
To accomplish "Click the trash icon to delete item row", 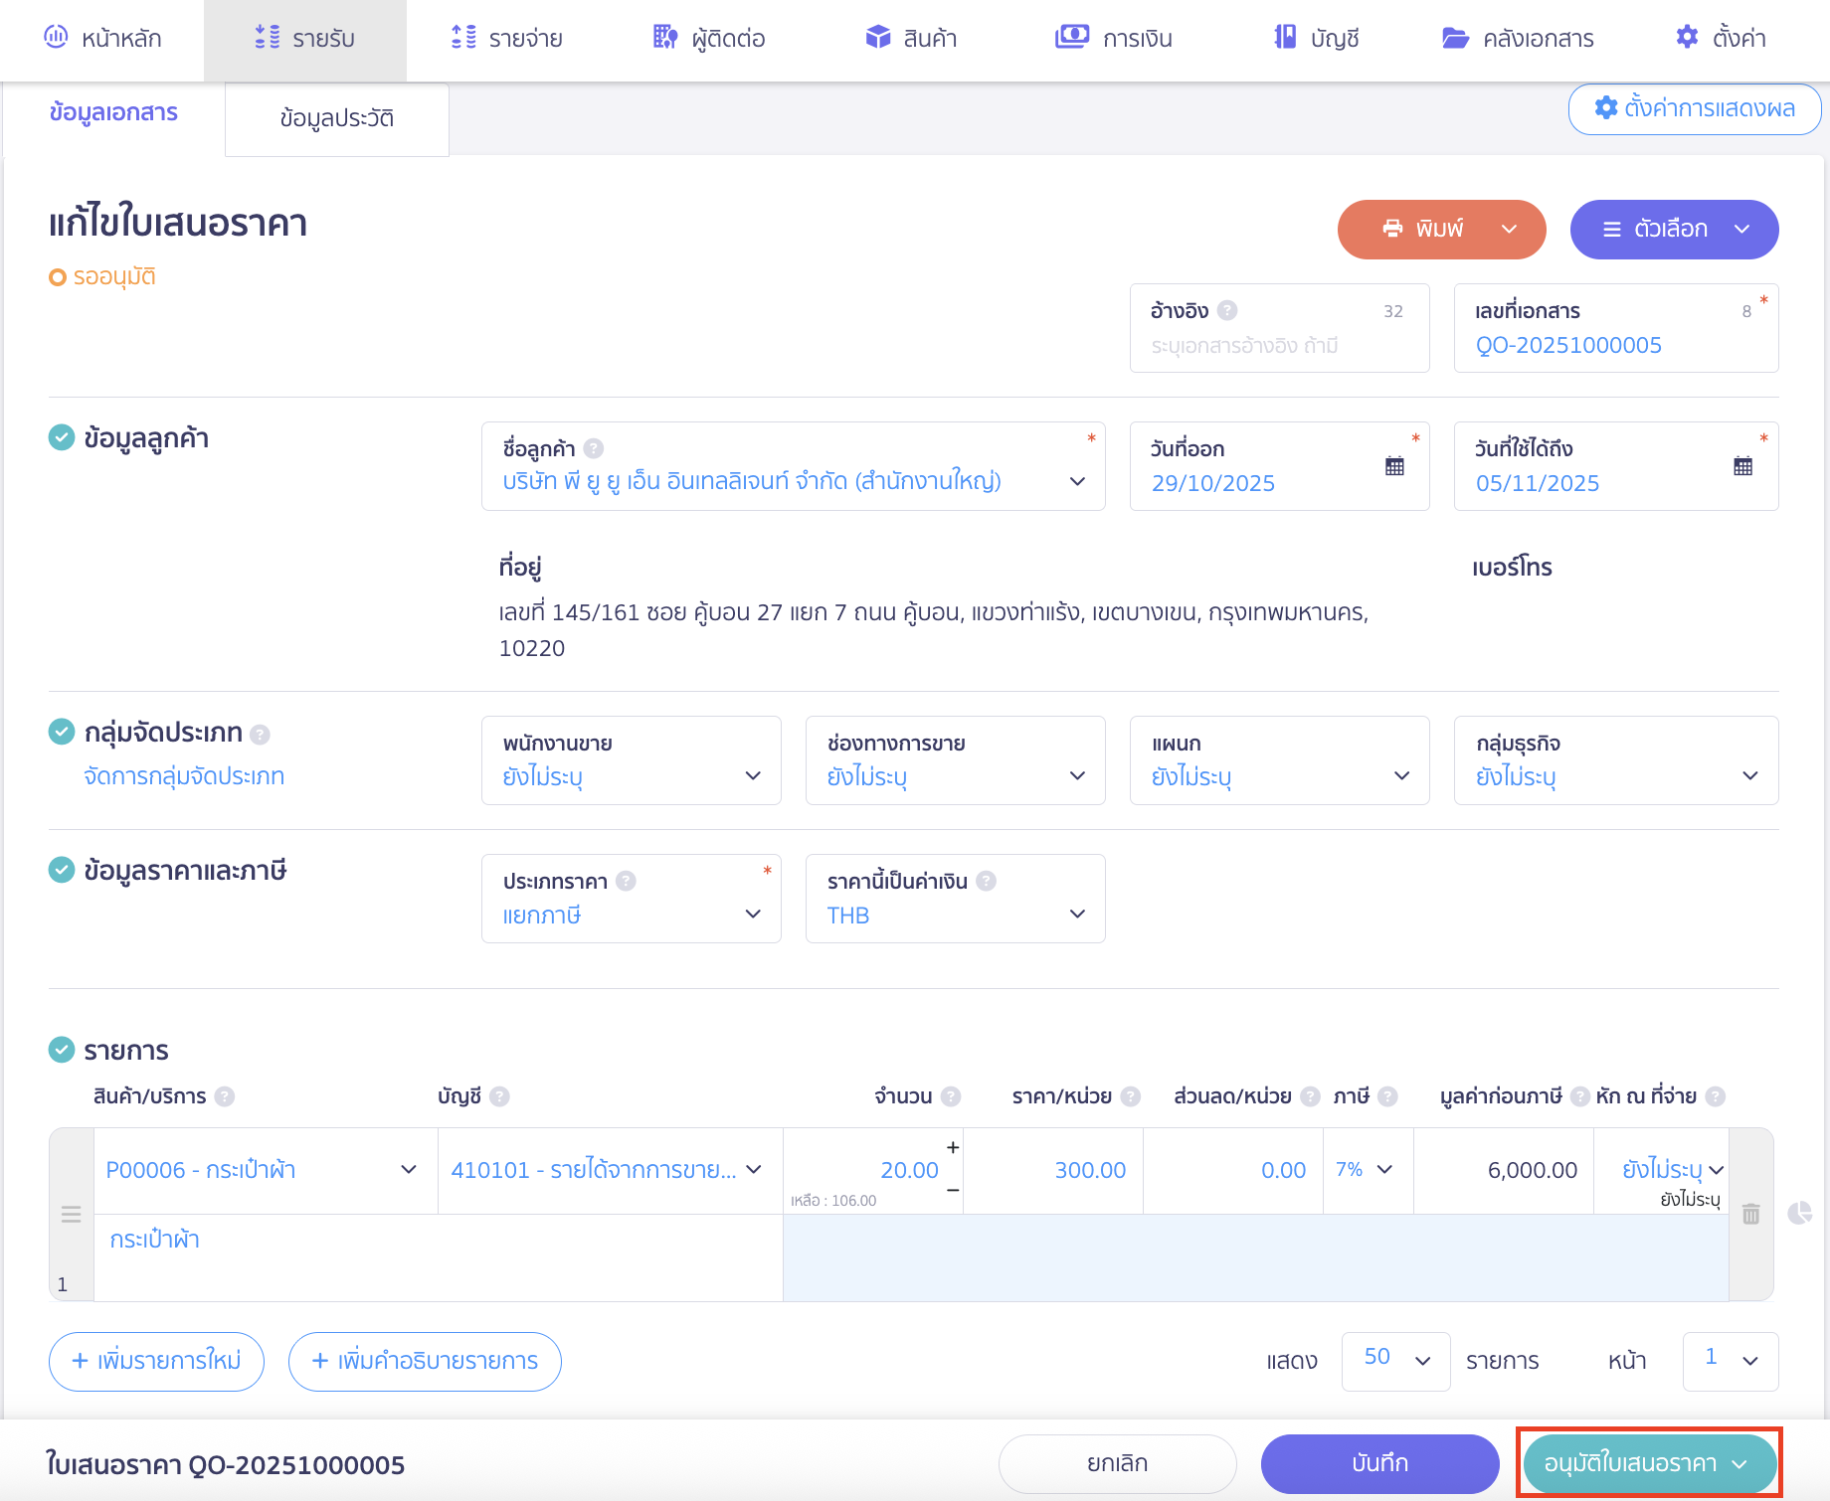I will [1750, 1214].
